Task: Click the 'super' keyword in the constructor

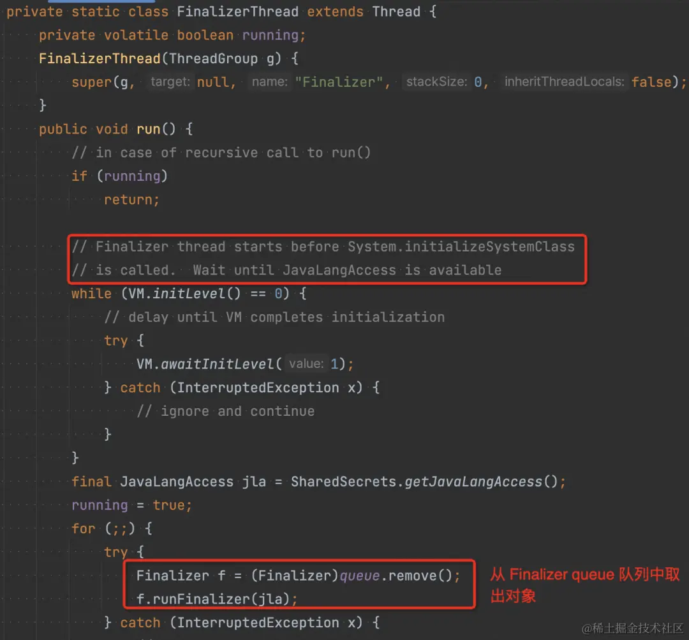Action: pyautogui.click(x=91, y=82)
